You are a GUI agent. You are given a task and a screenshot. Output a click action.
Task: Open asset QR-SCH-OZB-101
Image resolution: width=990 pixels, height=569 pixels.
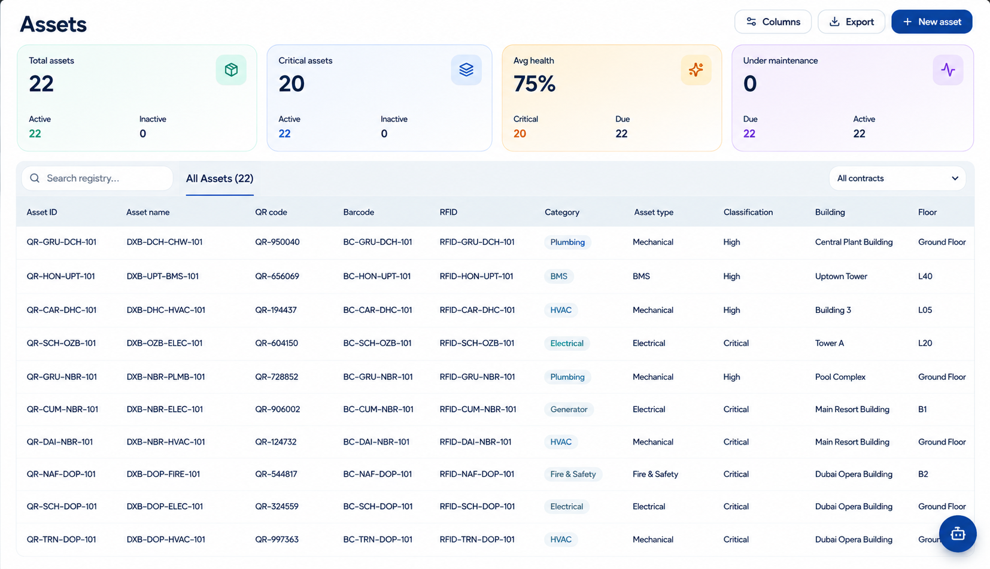click(61, 343)
